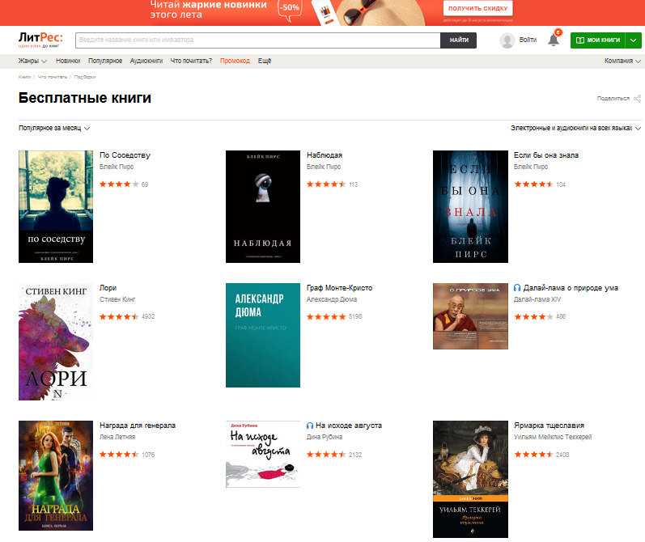Viewport: 645px width, 542px height.
Task: Open the notifications bell
Action: click(x=554, y=40)
